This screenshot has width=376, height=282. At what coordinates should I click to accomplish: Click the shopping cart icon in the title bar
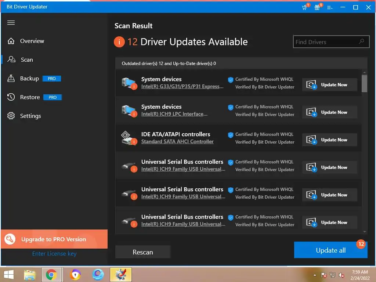point(305,7)
